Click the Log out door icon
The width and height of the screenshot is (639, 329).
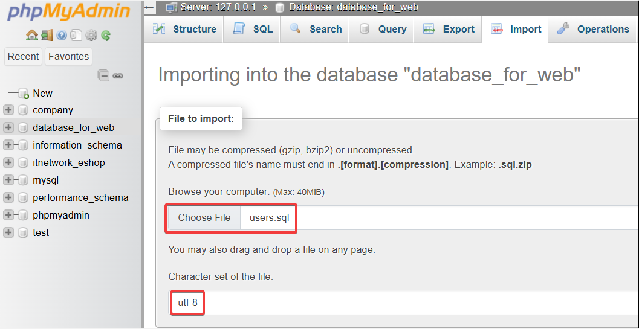coord(47,35)
